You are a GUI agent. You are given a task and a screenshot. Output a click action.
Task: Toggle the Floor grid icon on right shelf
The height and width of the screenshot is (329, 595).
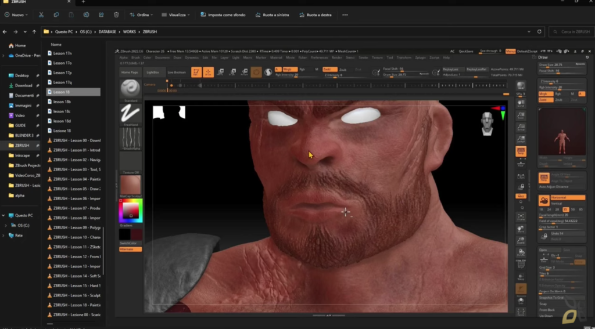(521, 164)
